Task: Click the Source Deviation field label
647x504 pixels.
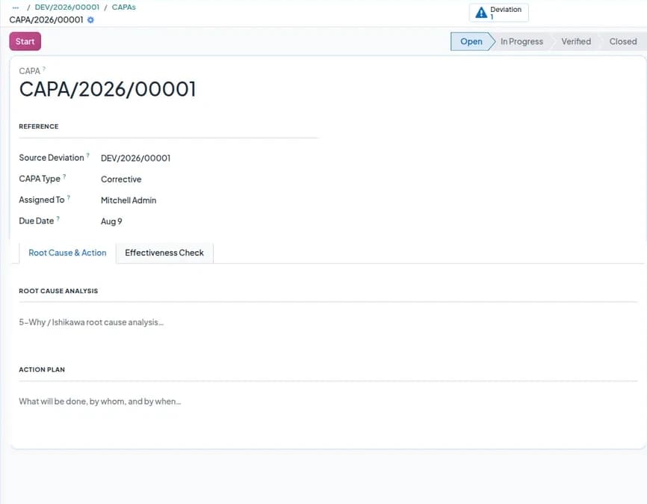Action: [52, 158]
